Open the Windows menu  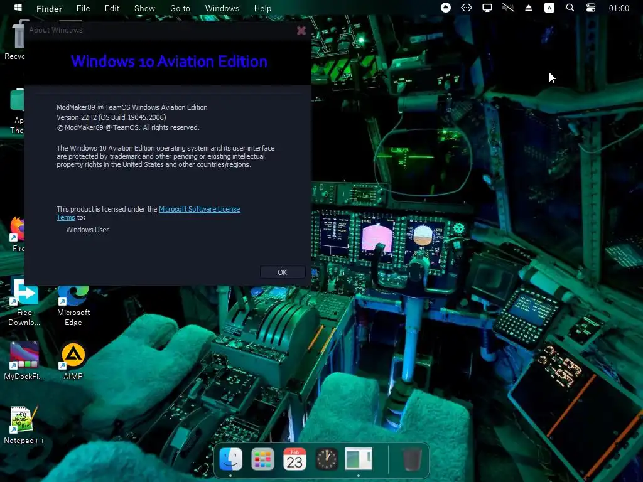point(222,8)
